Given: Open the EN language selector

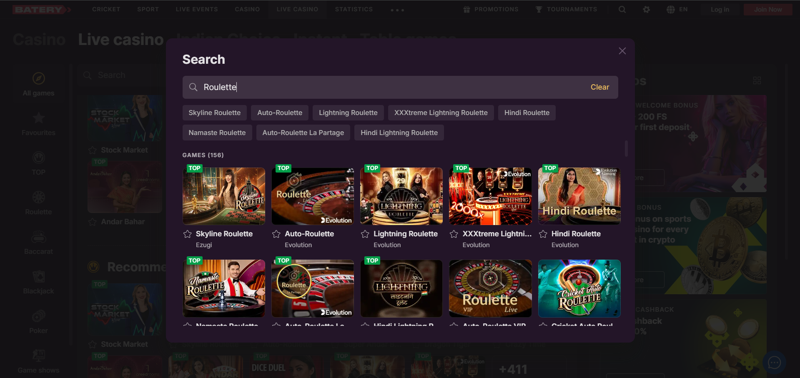Looking at the screenshot, I should [677, 10].
